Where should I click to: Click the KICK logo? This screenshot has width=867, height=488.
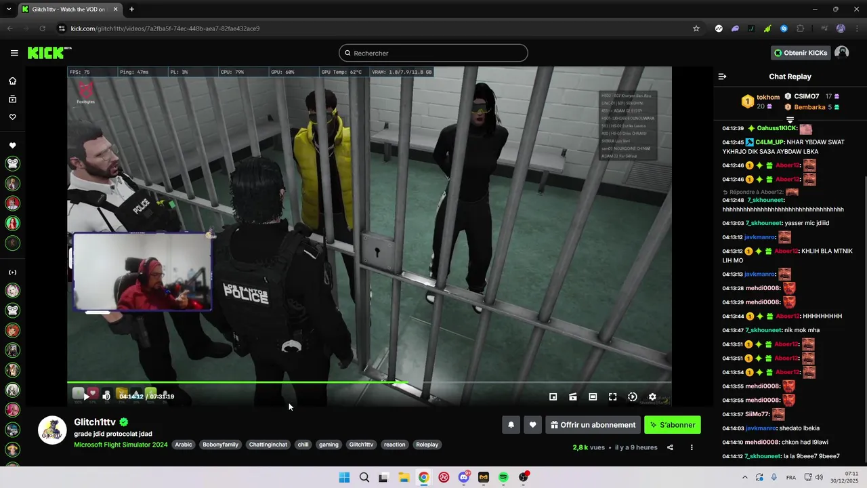click(x=49, y=53)
